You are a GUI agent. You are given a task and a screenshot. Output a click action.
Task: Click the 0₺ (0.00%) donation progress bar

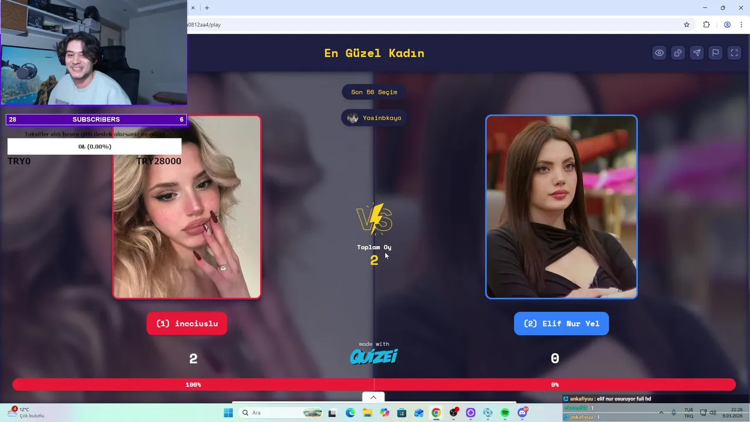(x=94, y=147)
